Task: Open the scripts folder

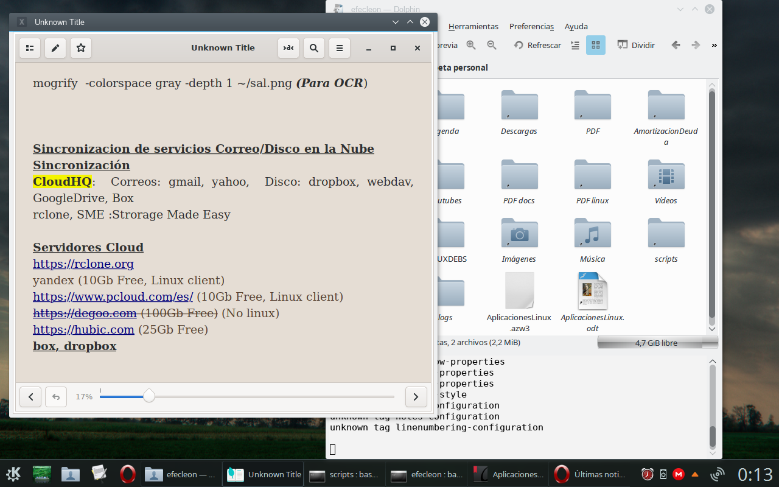Action: click(x=666, y=241)
